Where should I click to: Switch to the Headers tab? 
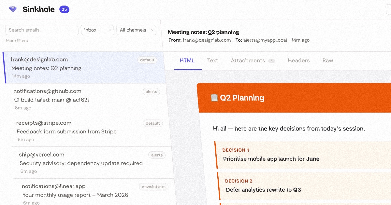[299, 61]
